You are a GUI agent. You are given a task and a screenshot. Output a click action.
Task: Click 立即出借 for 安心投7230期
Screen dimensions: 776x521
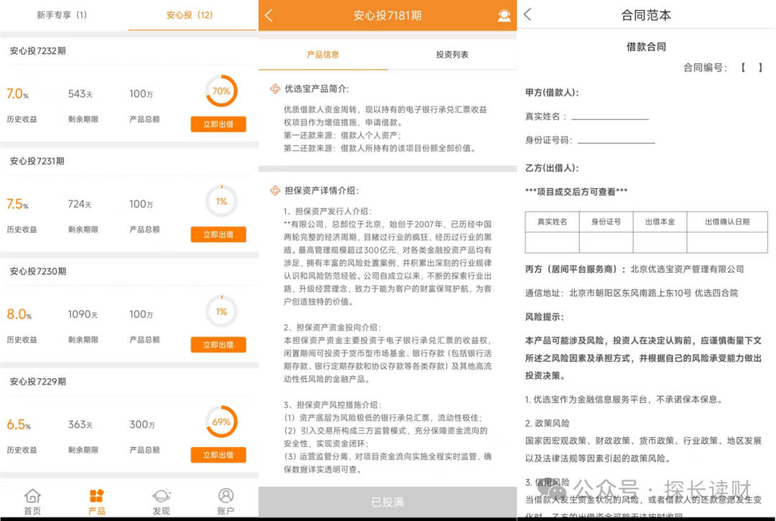(218, 344)
